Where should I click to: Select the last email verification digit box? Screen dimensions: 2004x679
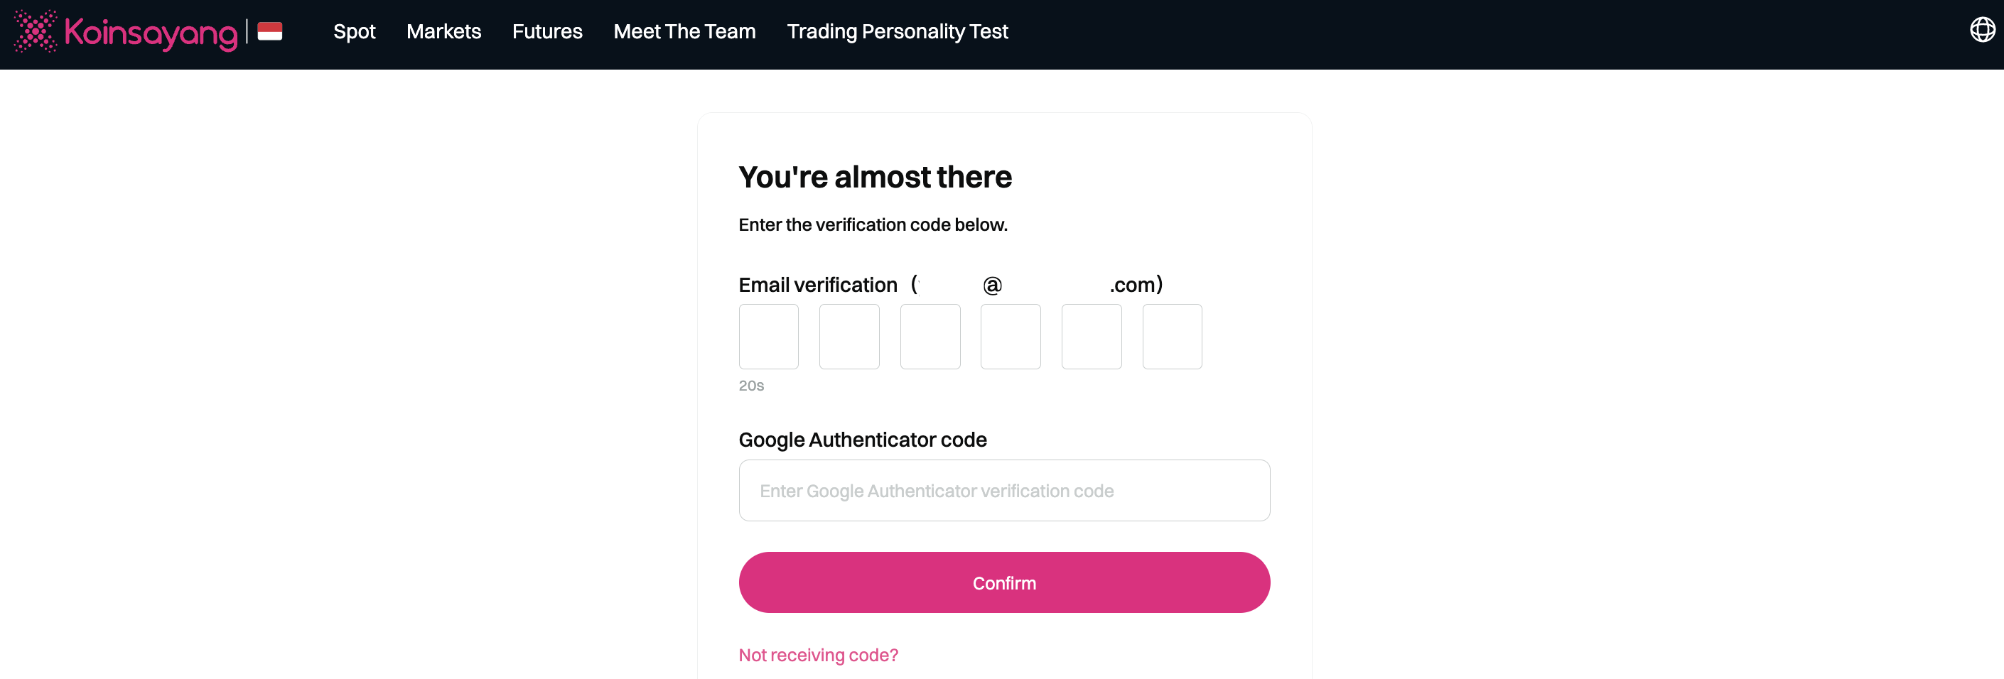coord(1173,336)
